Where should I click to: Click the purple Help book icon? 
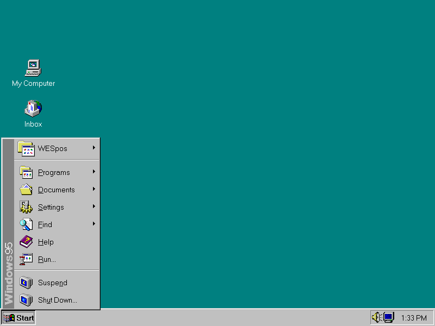click(26, 242)
